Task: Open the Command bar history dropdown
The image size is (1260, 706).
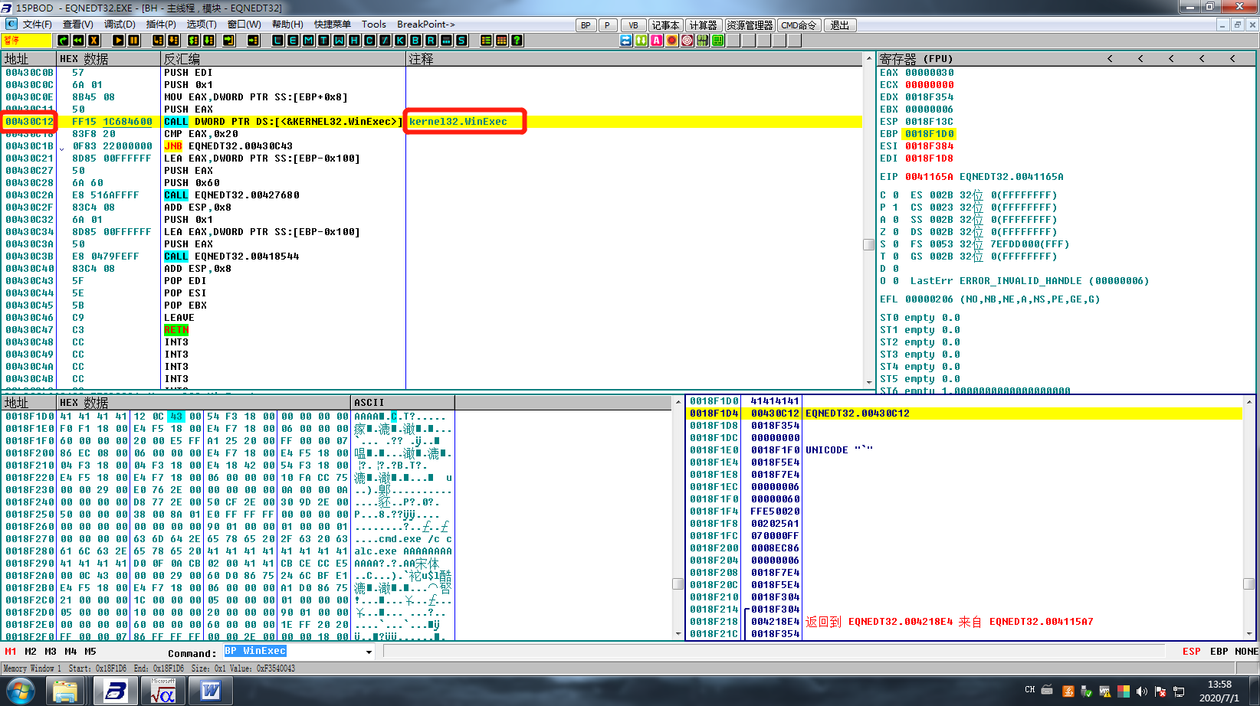Action: tap(369, 652)
